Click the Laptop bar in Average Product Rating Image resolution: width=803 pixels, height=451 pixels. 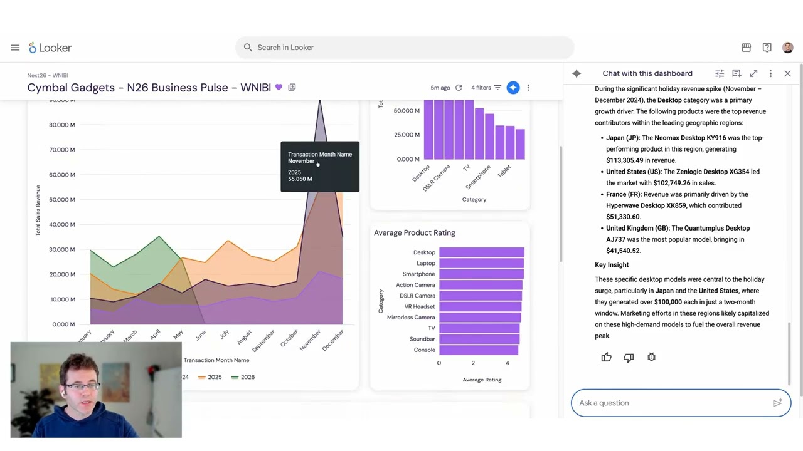click(x=481, y=263)
